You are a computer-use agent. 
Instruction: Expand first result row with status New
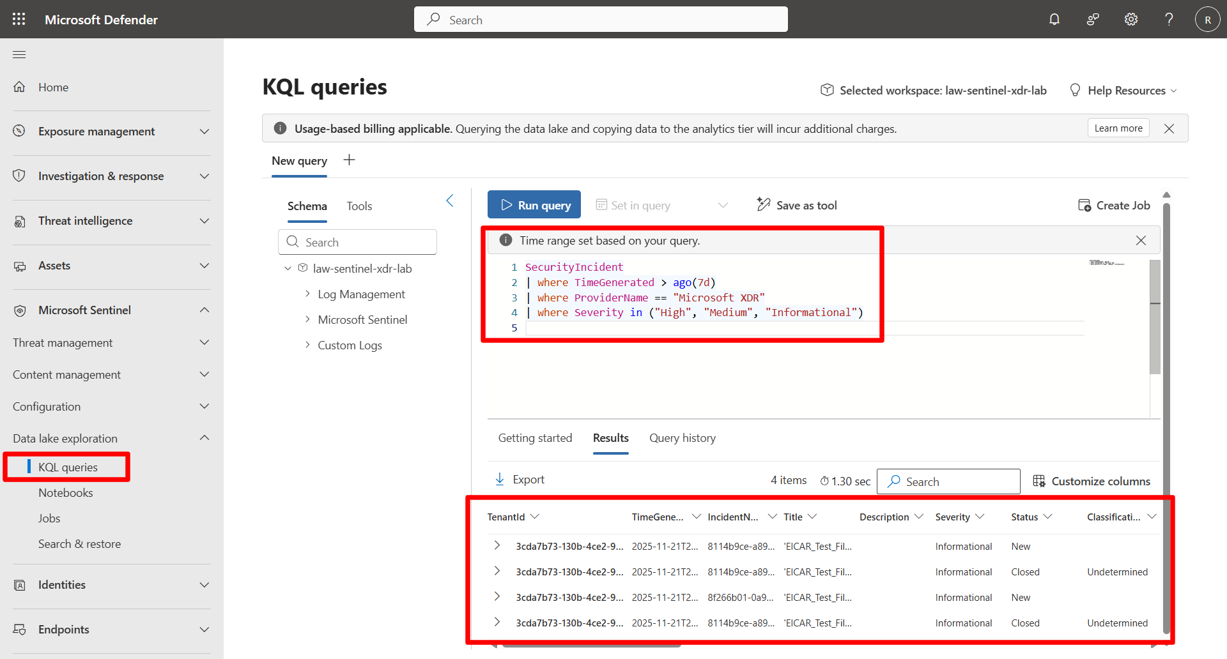(497, 545)
